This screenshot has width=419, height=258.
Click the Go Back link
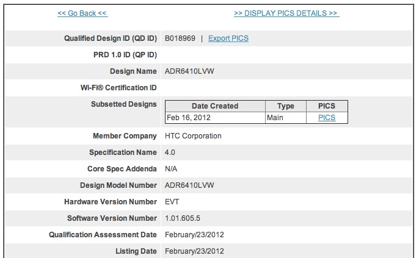(x=82, y=13)
